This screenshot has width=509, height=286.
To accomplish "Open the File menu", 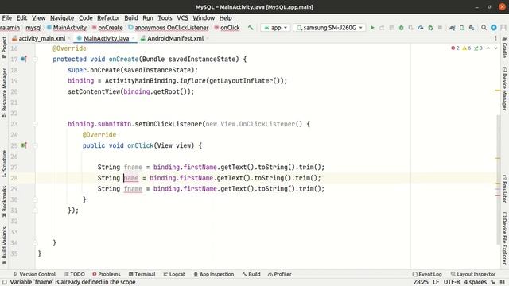I will 7,17.
